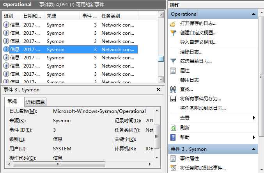264x173 pixels.
Task: Collapse the Operational actions section
Action: coord(254,14)
